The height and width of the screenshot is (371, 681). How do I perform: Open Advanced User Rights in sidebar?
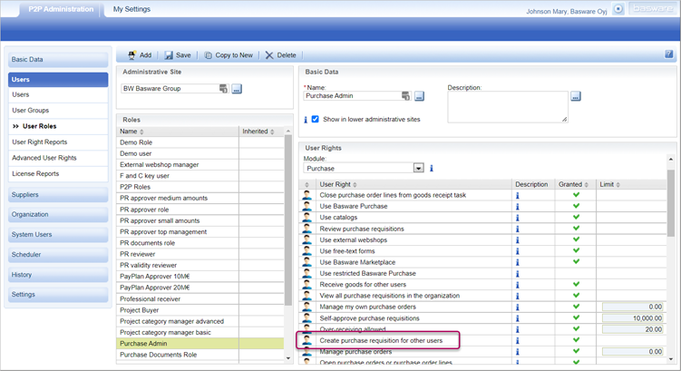point(44,158)
